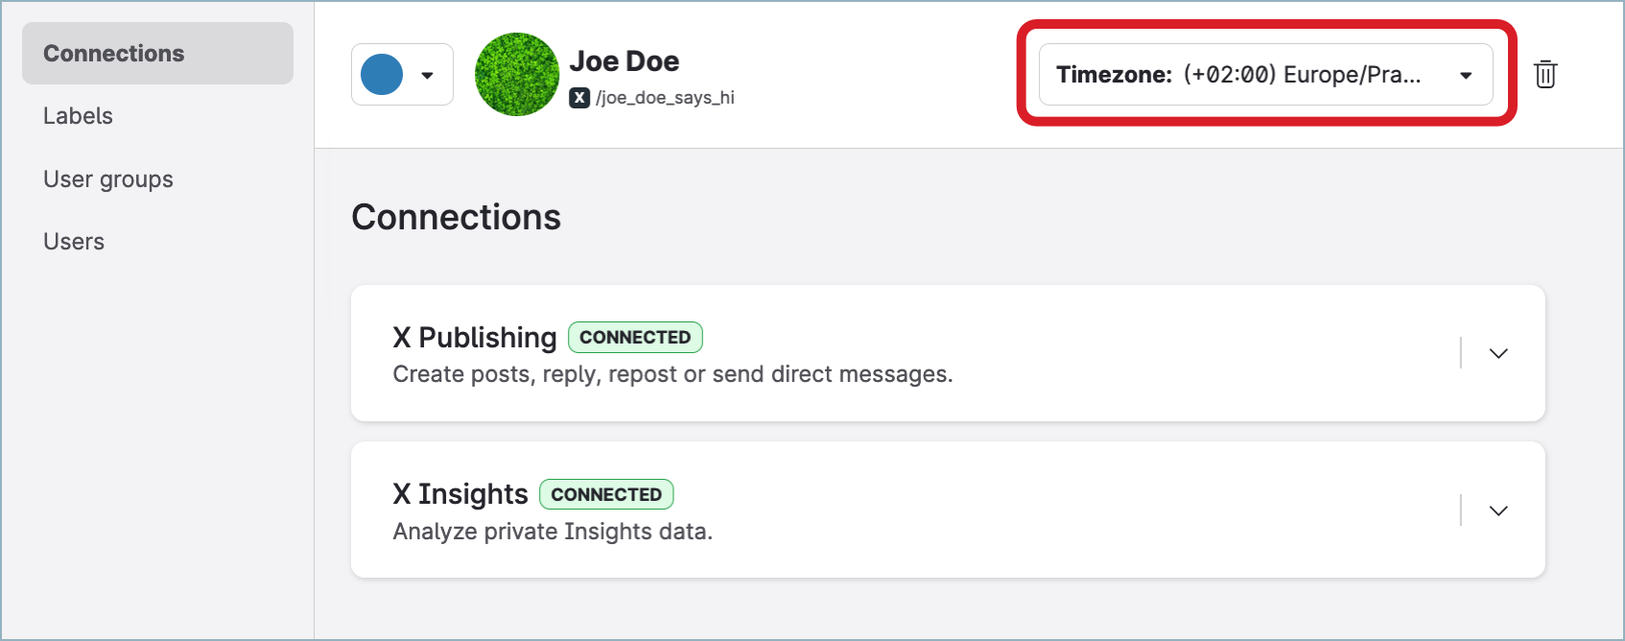Viewport: 1625px width, 641px height.
Task: Click the Joe Doe profile name
Action: (x=624, y=61)
